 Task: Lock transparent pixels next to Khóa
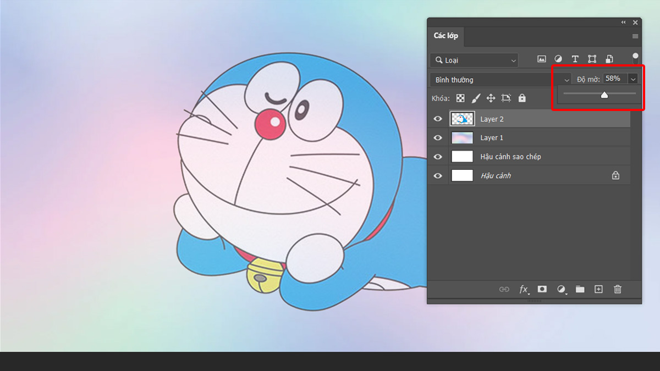tap(460, 98)
